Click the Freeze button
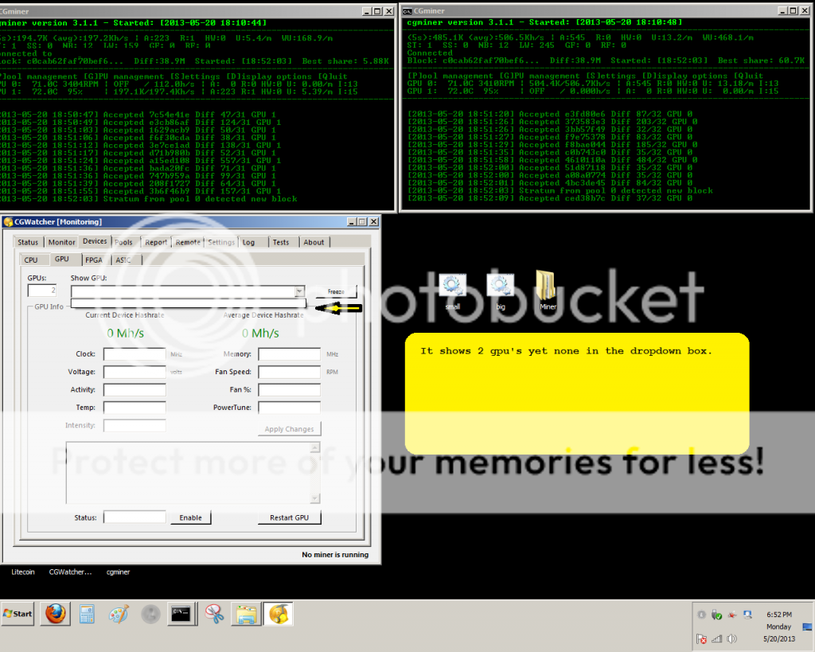The width and height of the screenshot is (815, 652). (336, 291)
